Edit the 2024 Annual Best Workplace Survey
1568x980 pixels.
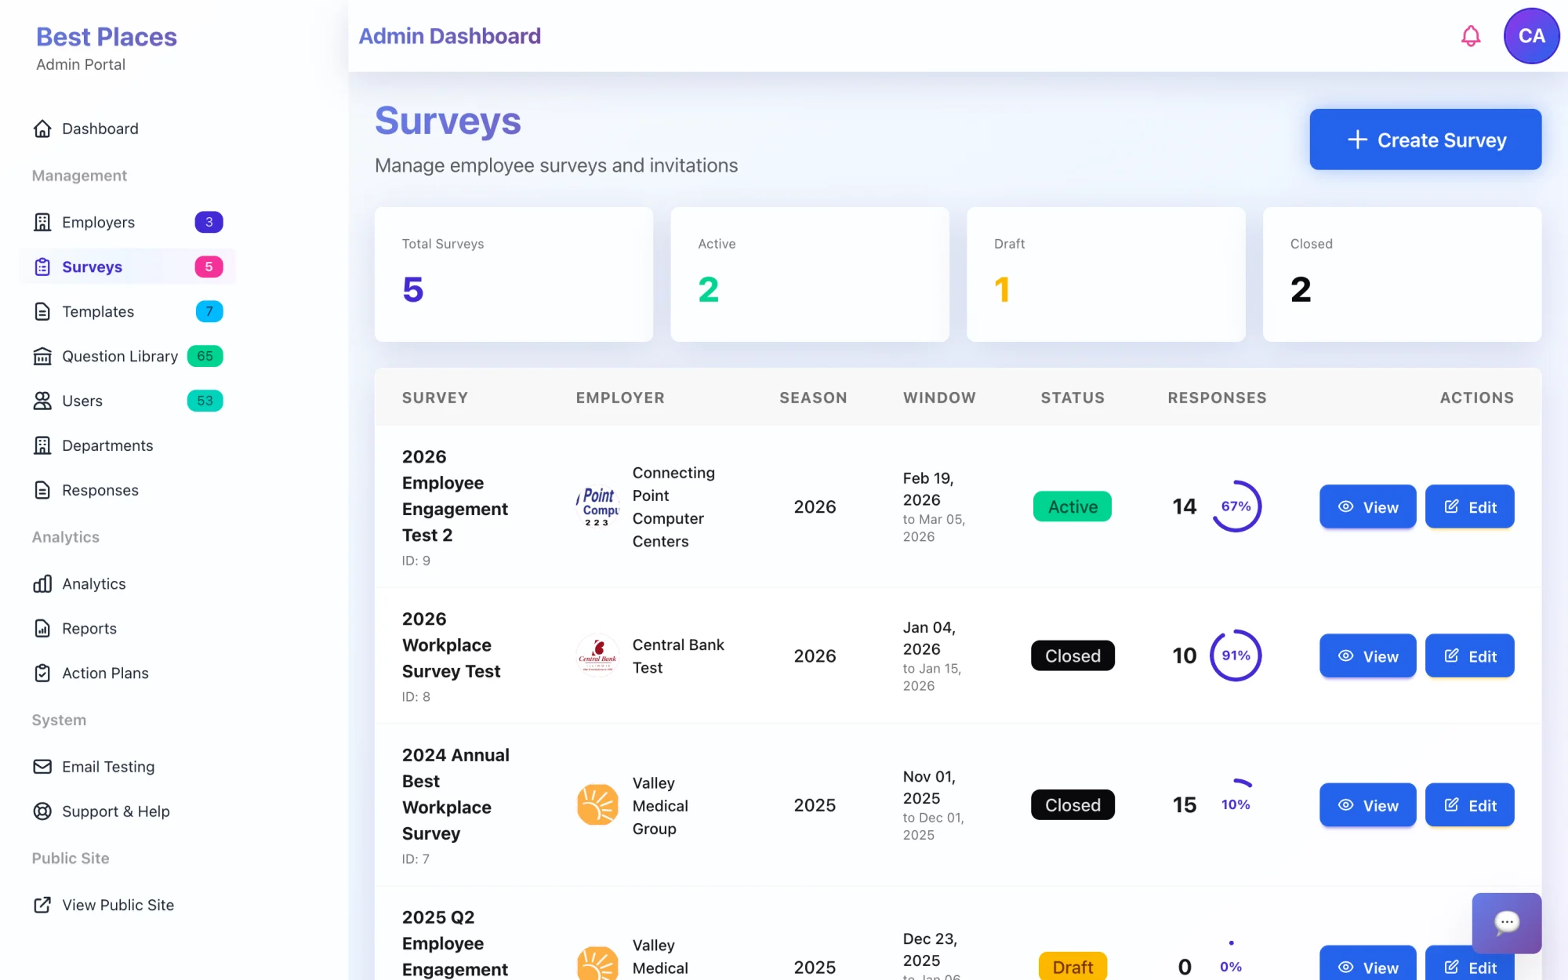click(x=1469, y=805)
